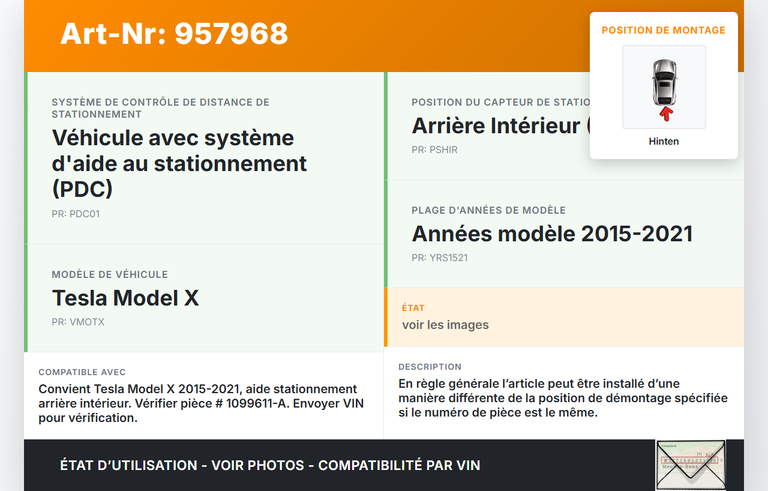Image resolution: width=768 pixels, height=491 pixels.
Task: Click the Hinten label below the car
Action: pos(664,142)
